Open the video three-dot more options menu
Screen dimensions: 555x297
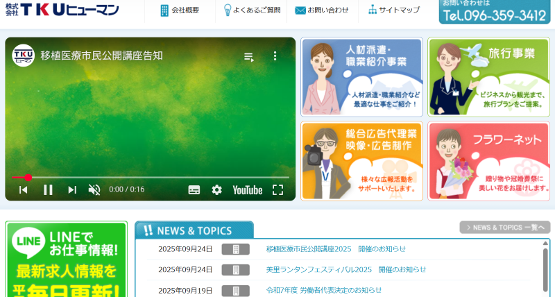pos(275,56)
